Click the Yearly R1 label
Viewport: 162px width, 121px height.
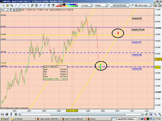pyautogui.click(x=137, y=18)
